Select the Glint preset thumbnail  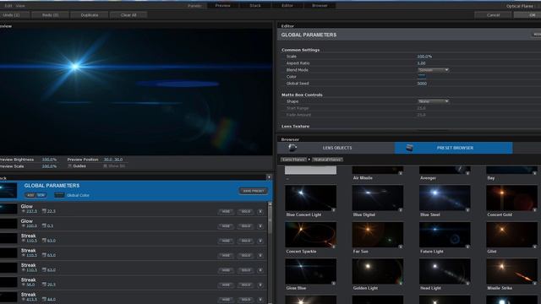tap(511, 235)
